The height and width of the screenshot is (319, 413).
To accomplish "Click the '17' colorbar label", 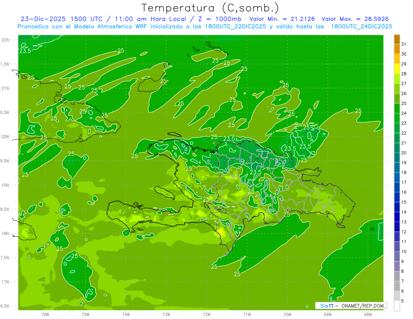I will [x=404, y=182].
